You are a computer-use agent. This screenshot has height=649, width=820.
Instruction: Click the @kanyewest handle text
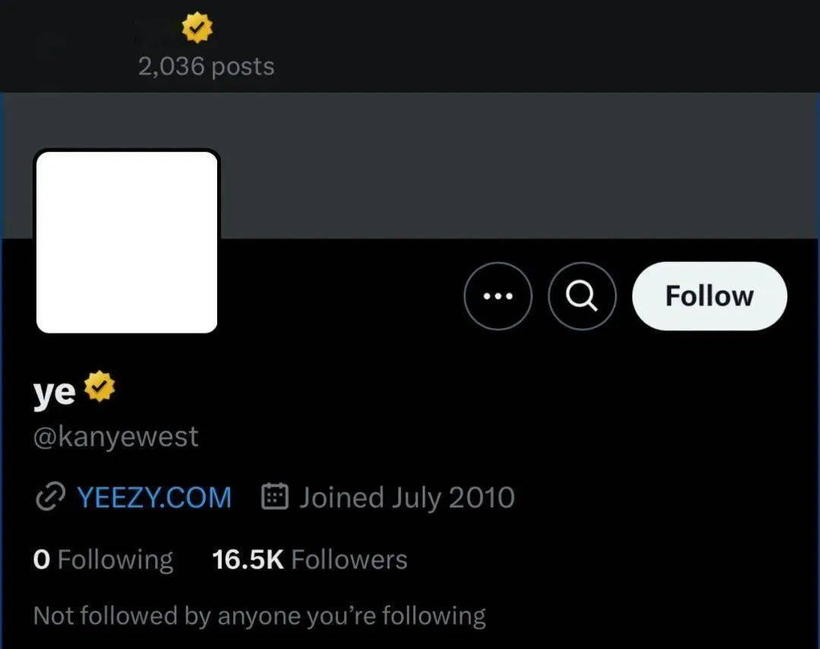115,437
